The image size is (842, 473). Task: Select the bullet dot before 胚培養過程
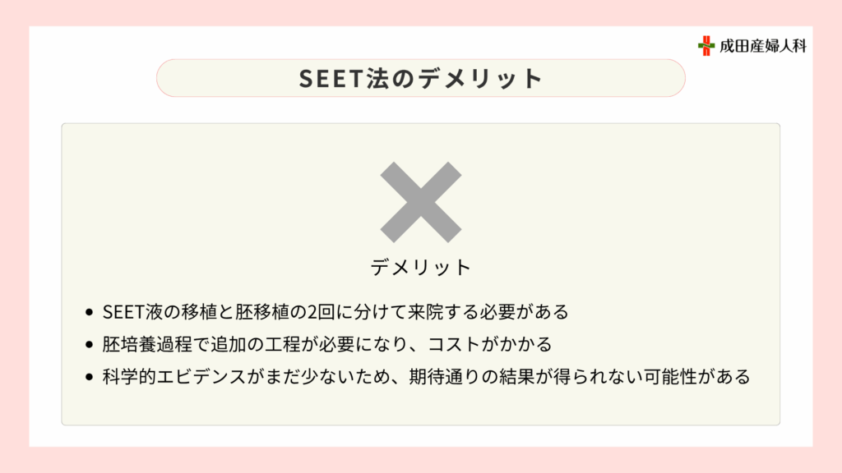(89, 345)
